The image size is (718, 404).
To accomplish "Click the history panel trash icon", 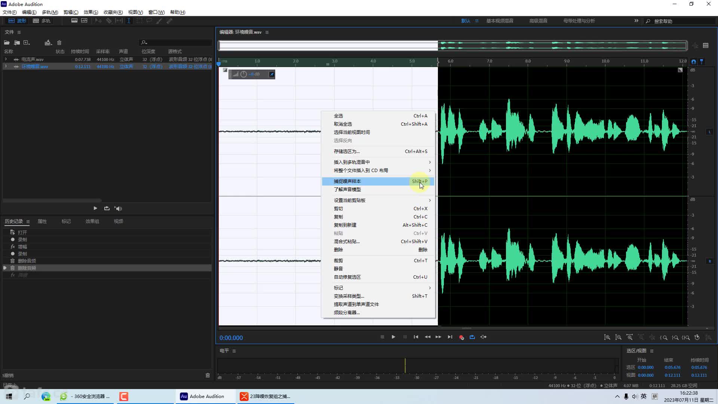I will coord(208,375).
